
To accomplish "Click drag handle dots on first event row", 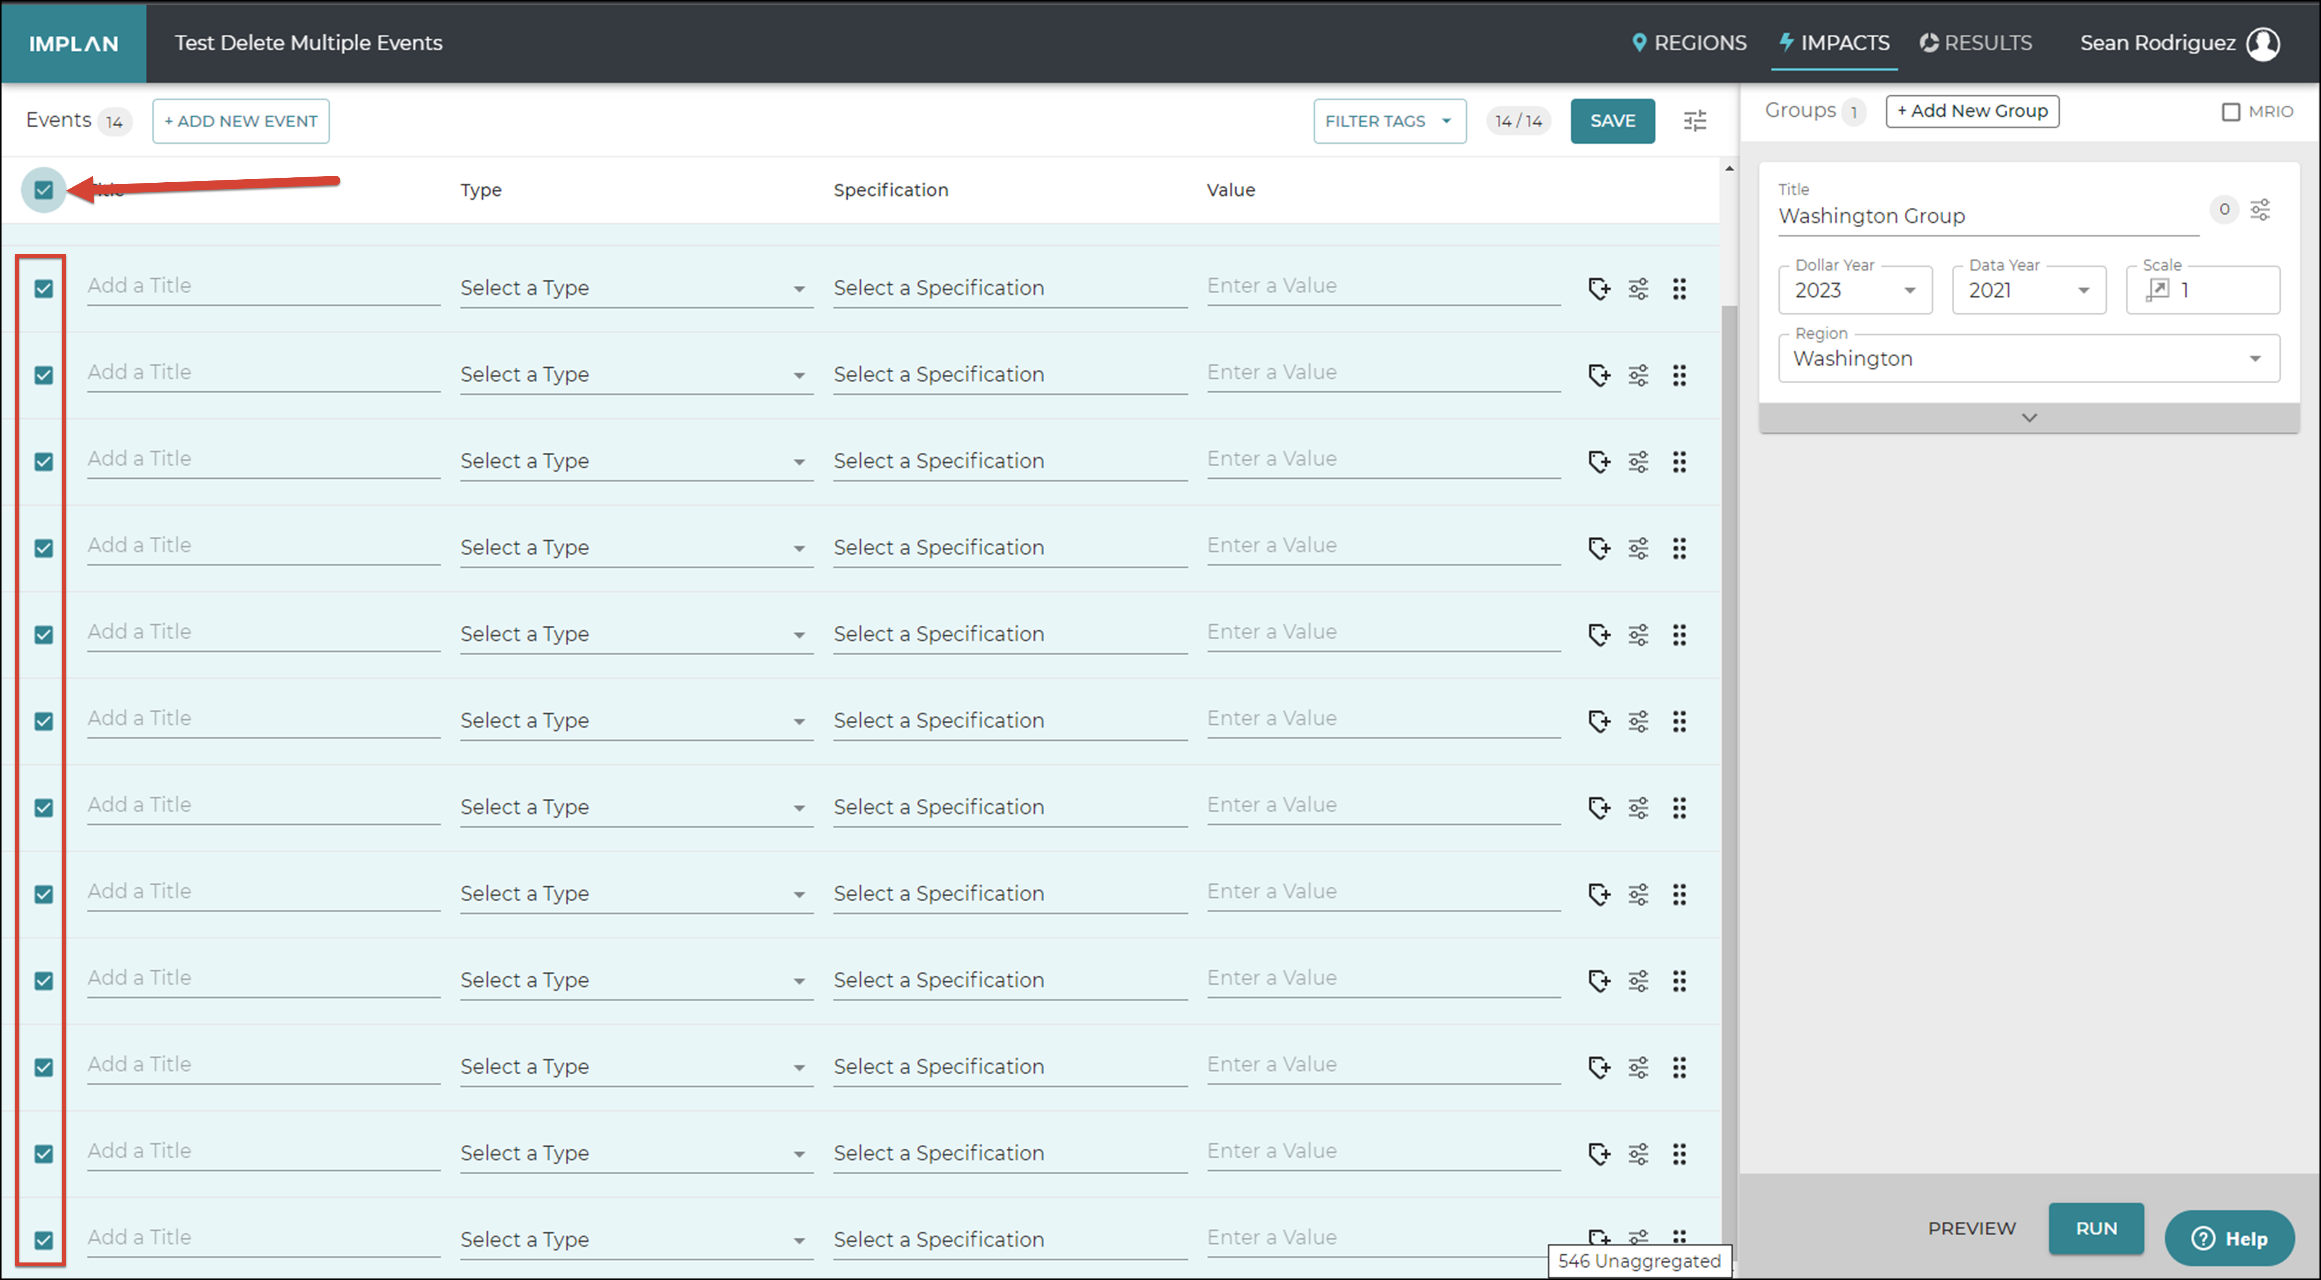I will click(1679, 288).
